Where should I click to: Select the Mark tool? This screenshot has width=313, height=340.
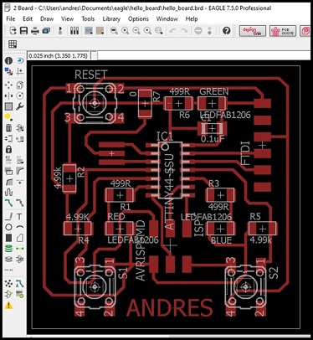(x=19, y=72)
